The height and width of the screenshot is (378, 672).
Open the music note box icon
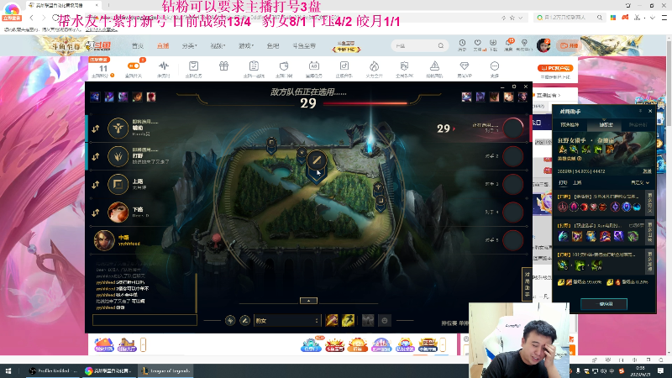pos(344,66)
